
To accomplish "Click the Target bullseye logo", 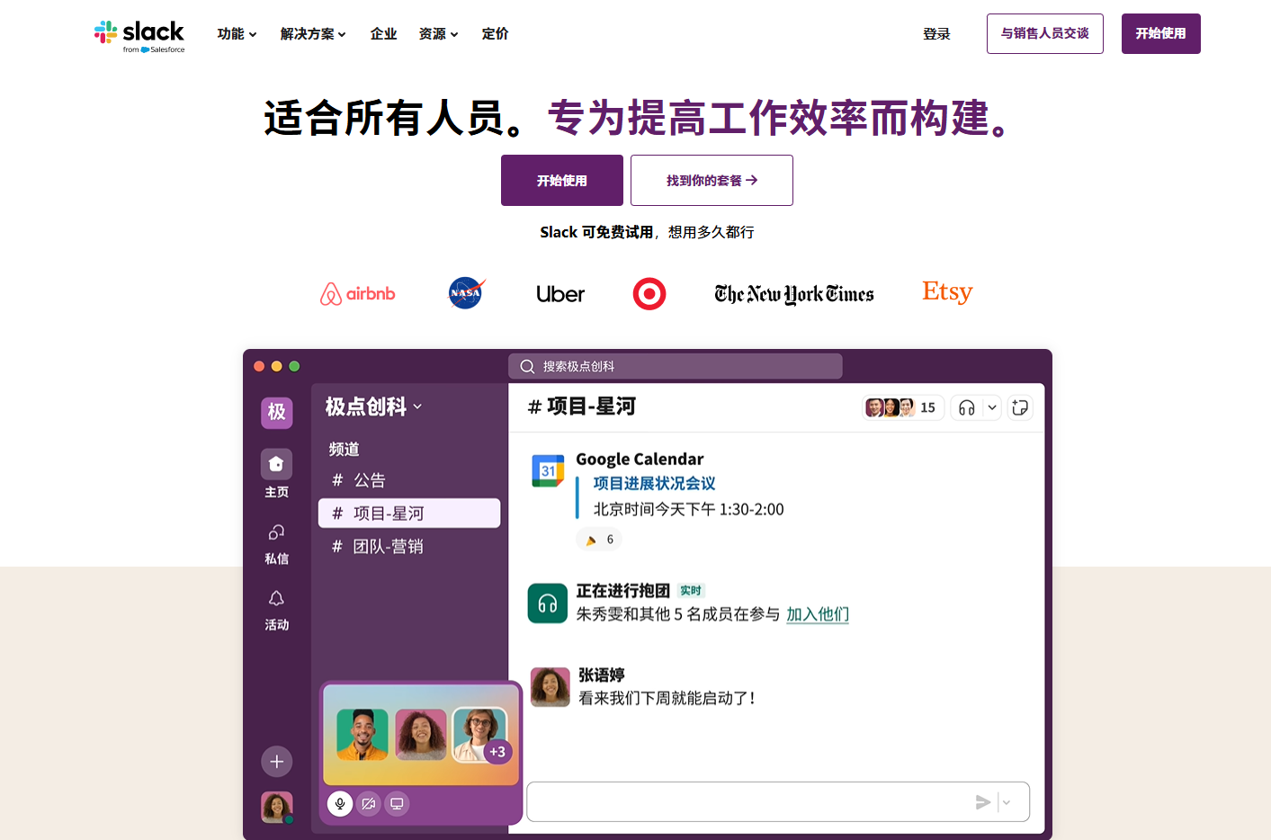I will [x=649, y=294].
